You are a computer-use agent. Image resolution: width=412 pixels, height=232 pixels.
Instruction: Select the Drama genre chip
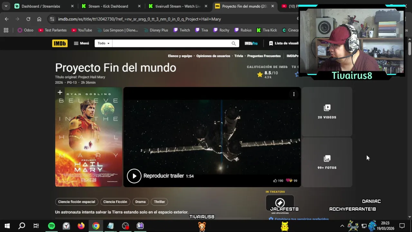[x=140, y=202]
